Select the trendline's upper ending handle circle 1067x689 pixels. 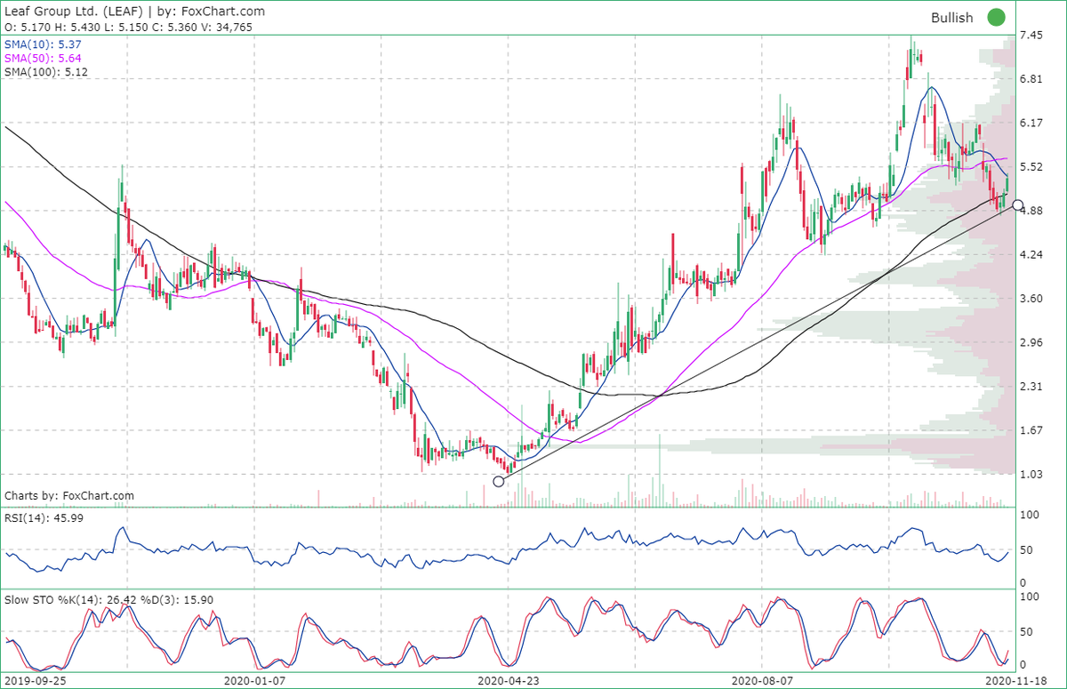(x=1018, y=204)
